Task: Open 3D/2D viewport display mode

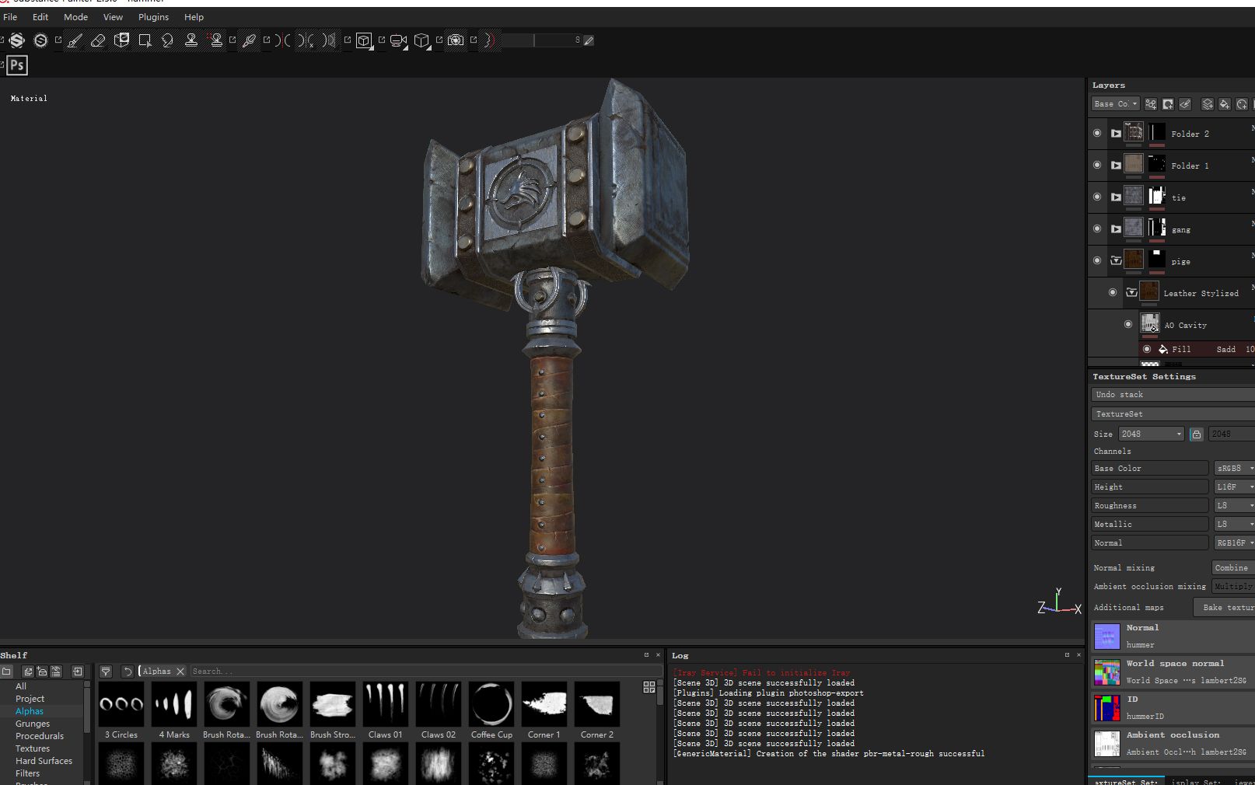Action: 364,40
